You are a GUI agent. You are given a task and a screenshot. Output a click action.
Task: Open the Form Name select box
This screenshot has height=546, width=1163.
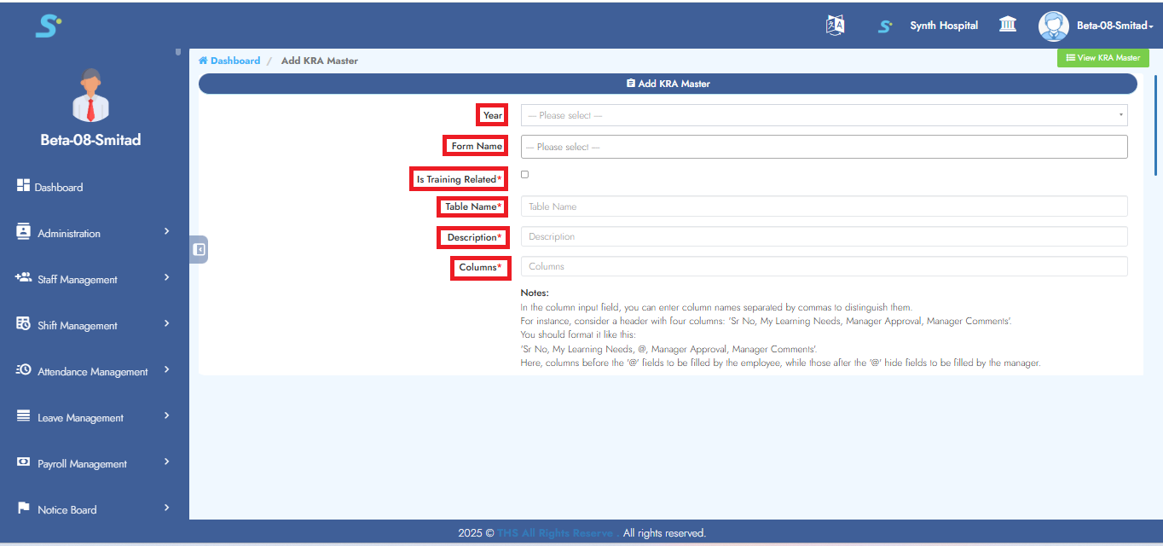[824, 147]
